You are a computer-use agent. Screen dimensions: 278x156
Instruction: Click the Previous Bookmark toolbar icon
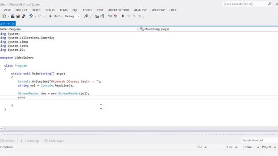129,16
